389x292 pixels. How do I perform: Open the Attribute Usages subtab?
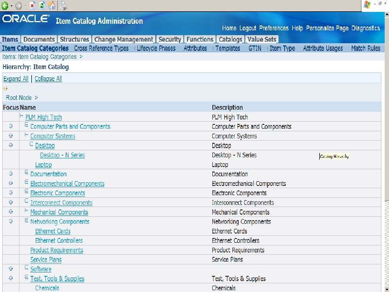pos(323,48)
